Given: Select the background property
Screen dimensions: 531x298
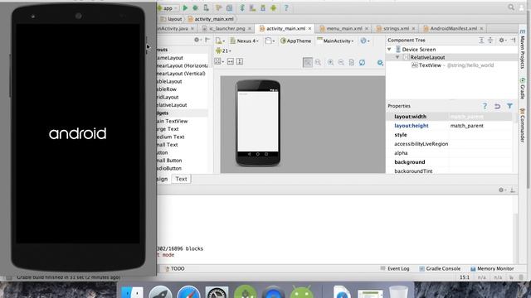Looking at the screenshot, I should [x=409, y=162].
